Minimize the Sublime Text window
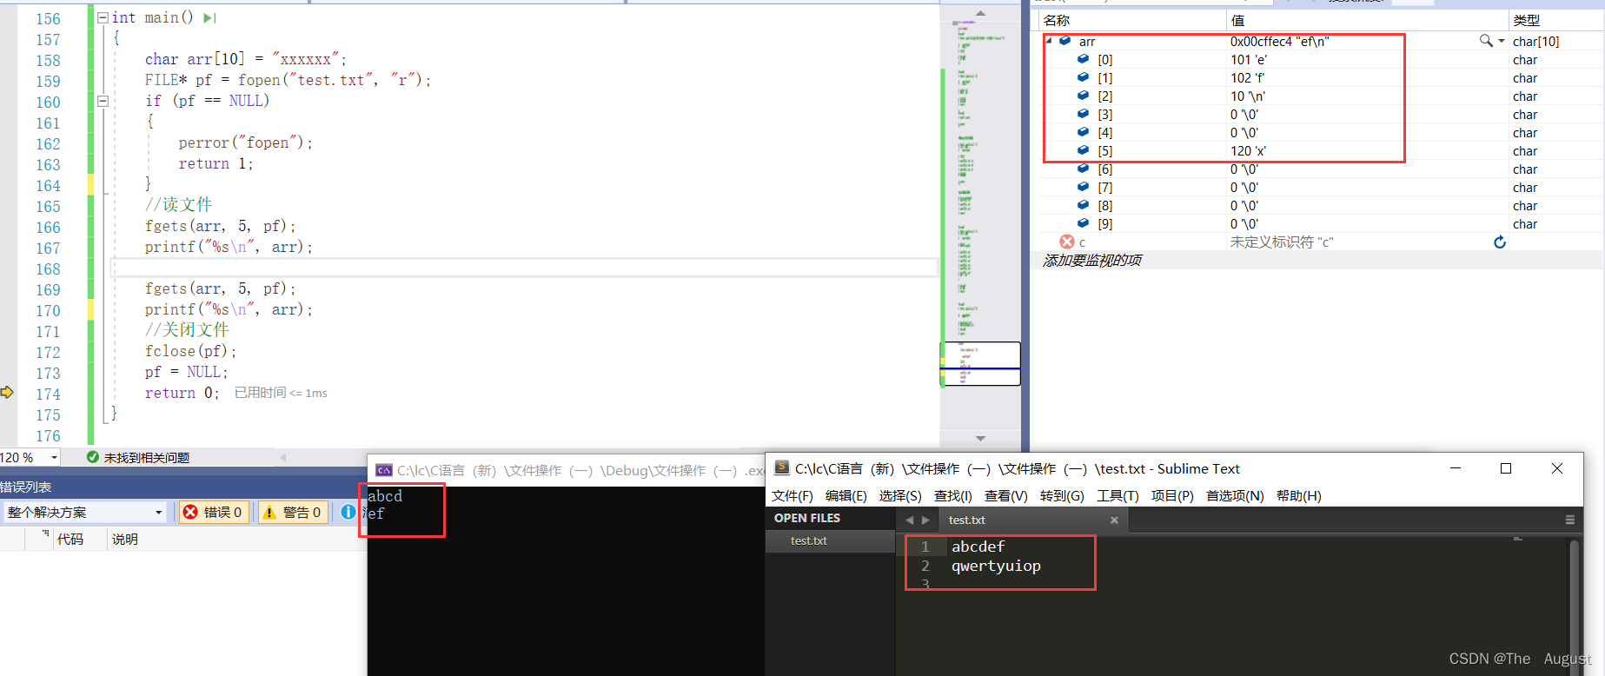1605x676 pixels. coord(1456,468)
